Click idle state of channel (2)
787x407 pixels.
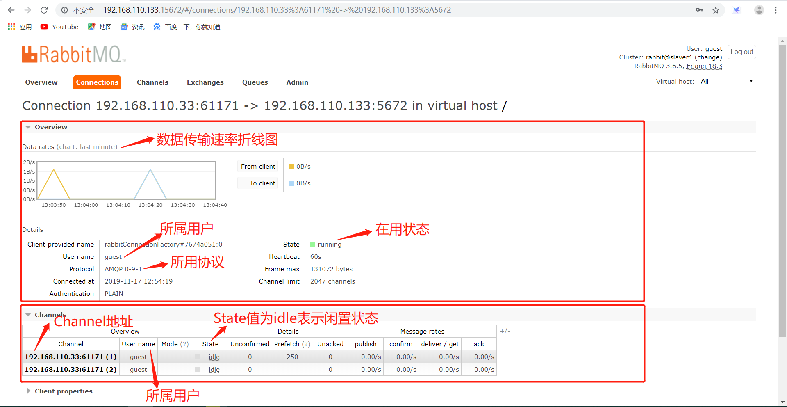tap(214, 370)
